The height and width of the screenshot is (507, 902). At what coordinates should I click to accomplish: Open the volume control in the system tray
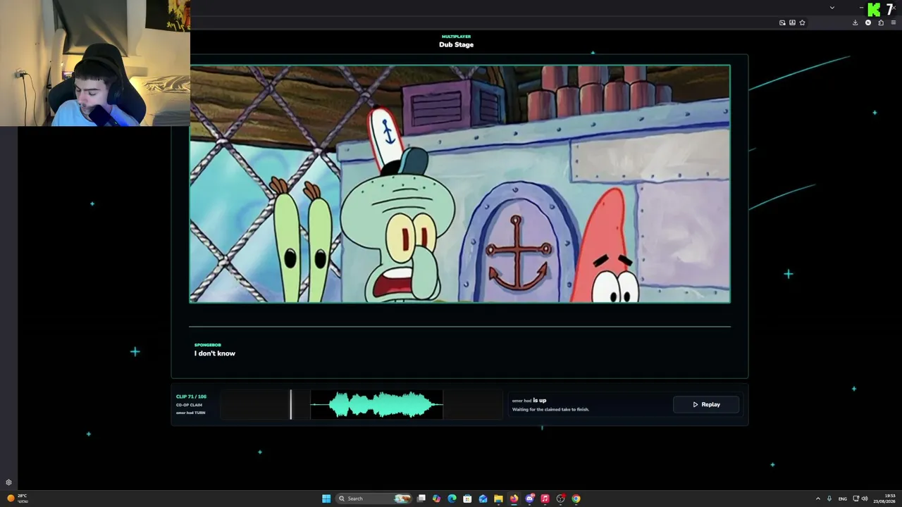coord(865,499)
